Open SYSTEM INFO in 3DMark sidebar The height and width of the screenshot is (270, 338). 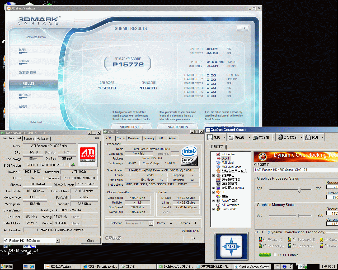pos(27,73)
